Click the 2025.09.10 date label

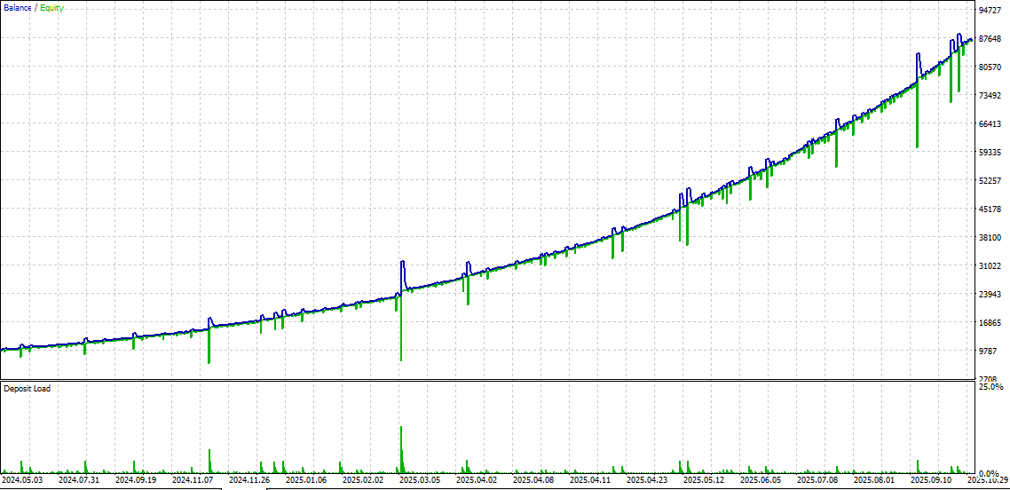point(933,480)
